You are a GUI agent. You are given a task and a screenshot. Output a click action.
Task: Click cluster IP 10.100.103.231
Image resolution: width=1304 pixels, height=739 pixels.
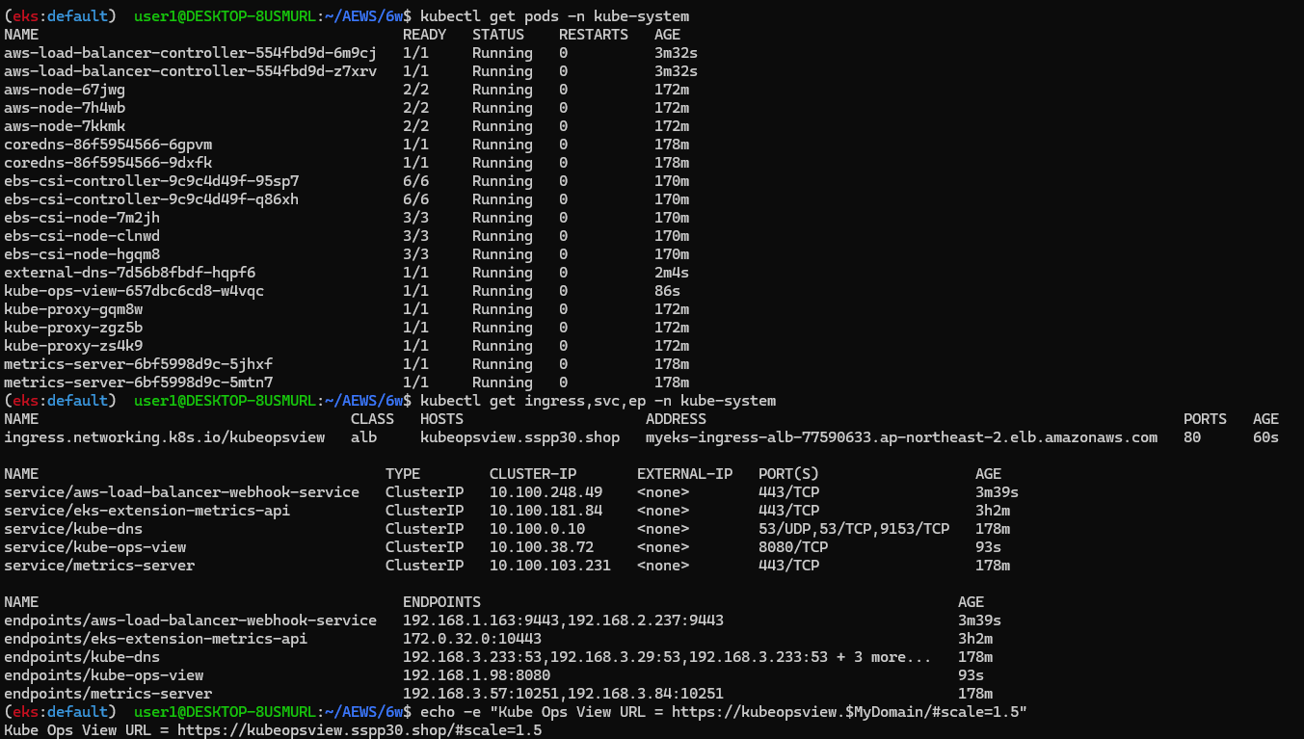[x=550, y=566]
